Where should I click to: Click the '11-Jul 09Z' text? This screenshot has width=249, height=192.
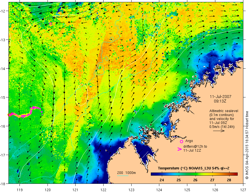point(218,123)
